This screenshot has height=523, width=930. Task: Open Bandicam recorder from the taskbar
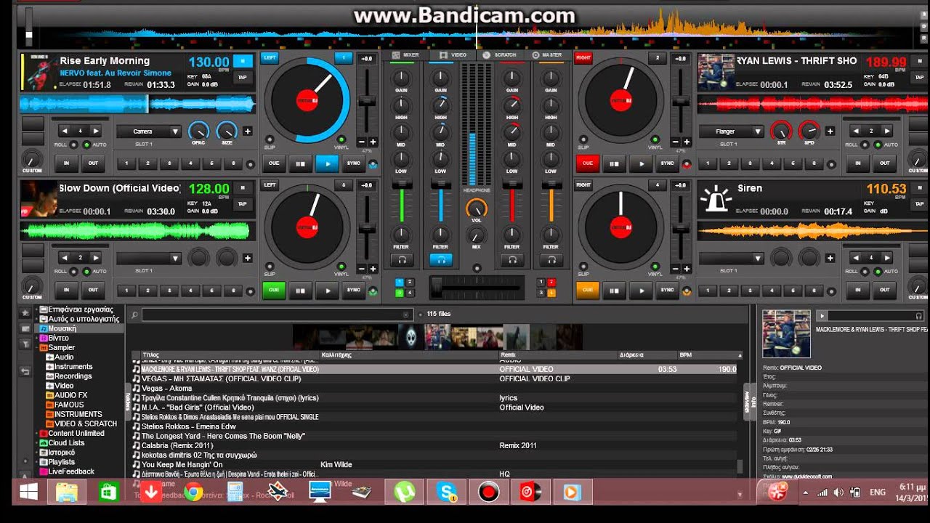[489, 492]
